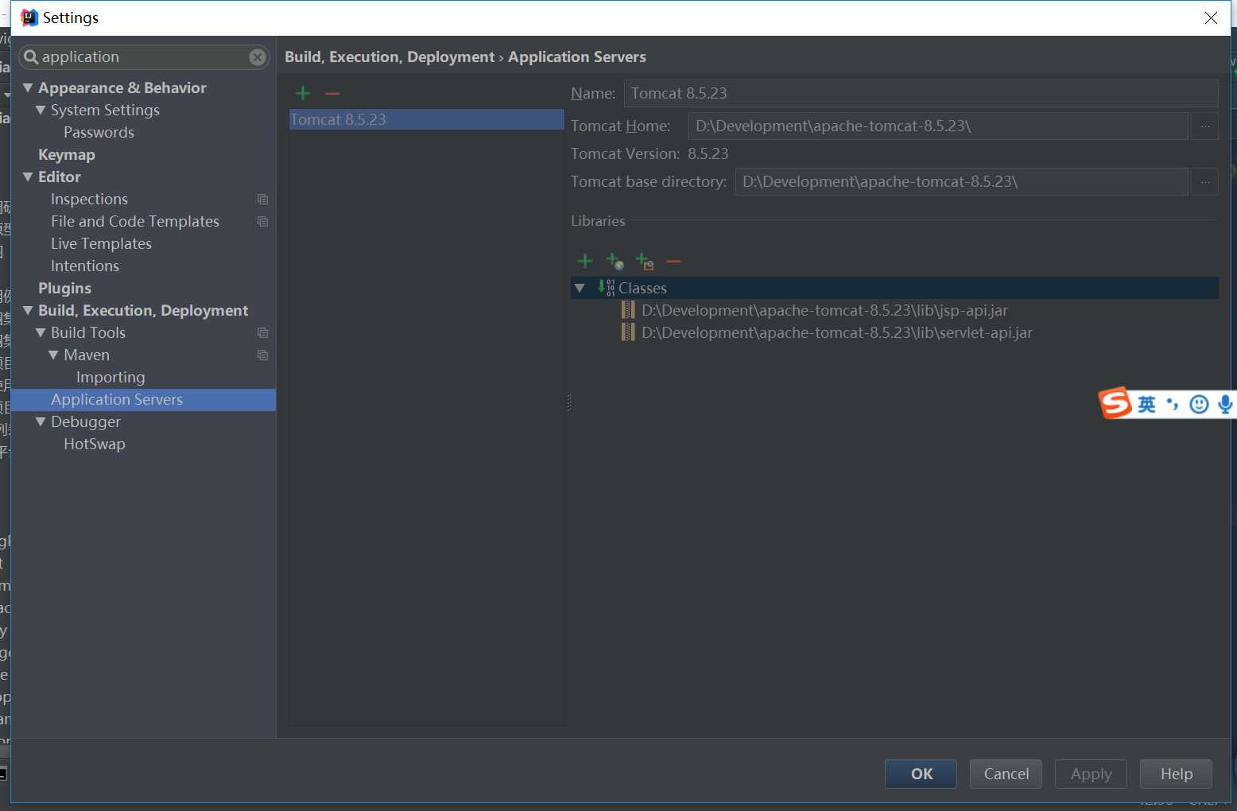Open Help for this settings page
The width and height of the screenshot is (1237, 811).
[x=1176, y=774]
